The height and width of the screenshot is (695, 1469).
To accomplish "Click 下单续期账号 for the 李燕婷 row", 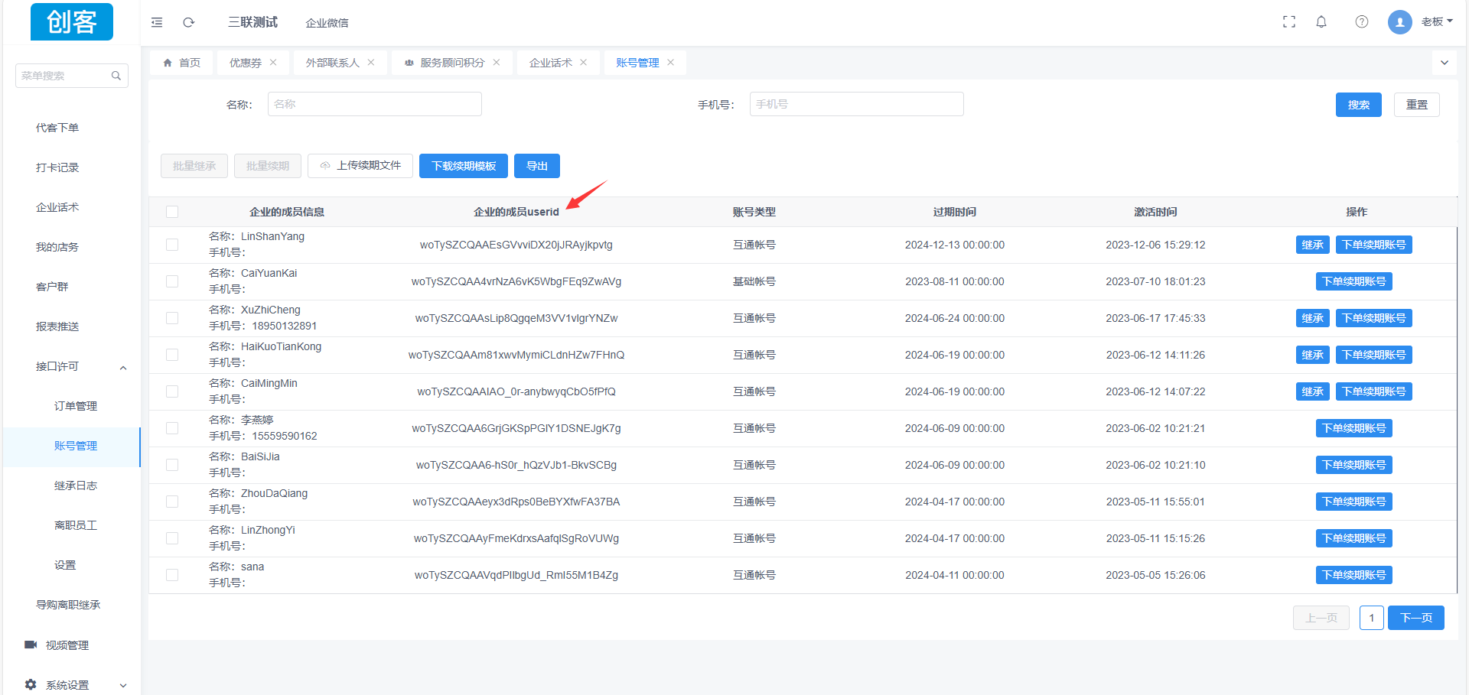I will (x=1354, y=428).
